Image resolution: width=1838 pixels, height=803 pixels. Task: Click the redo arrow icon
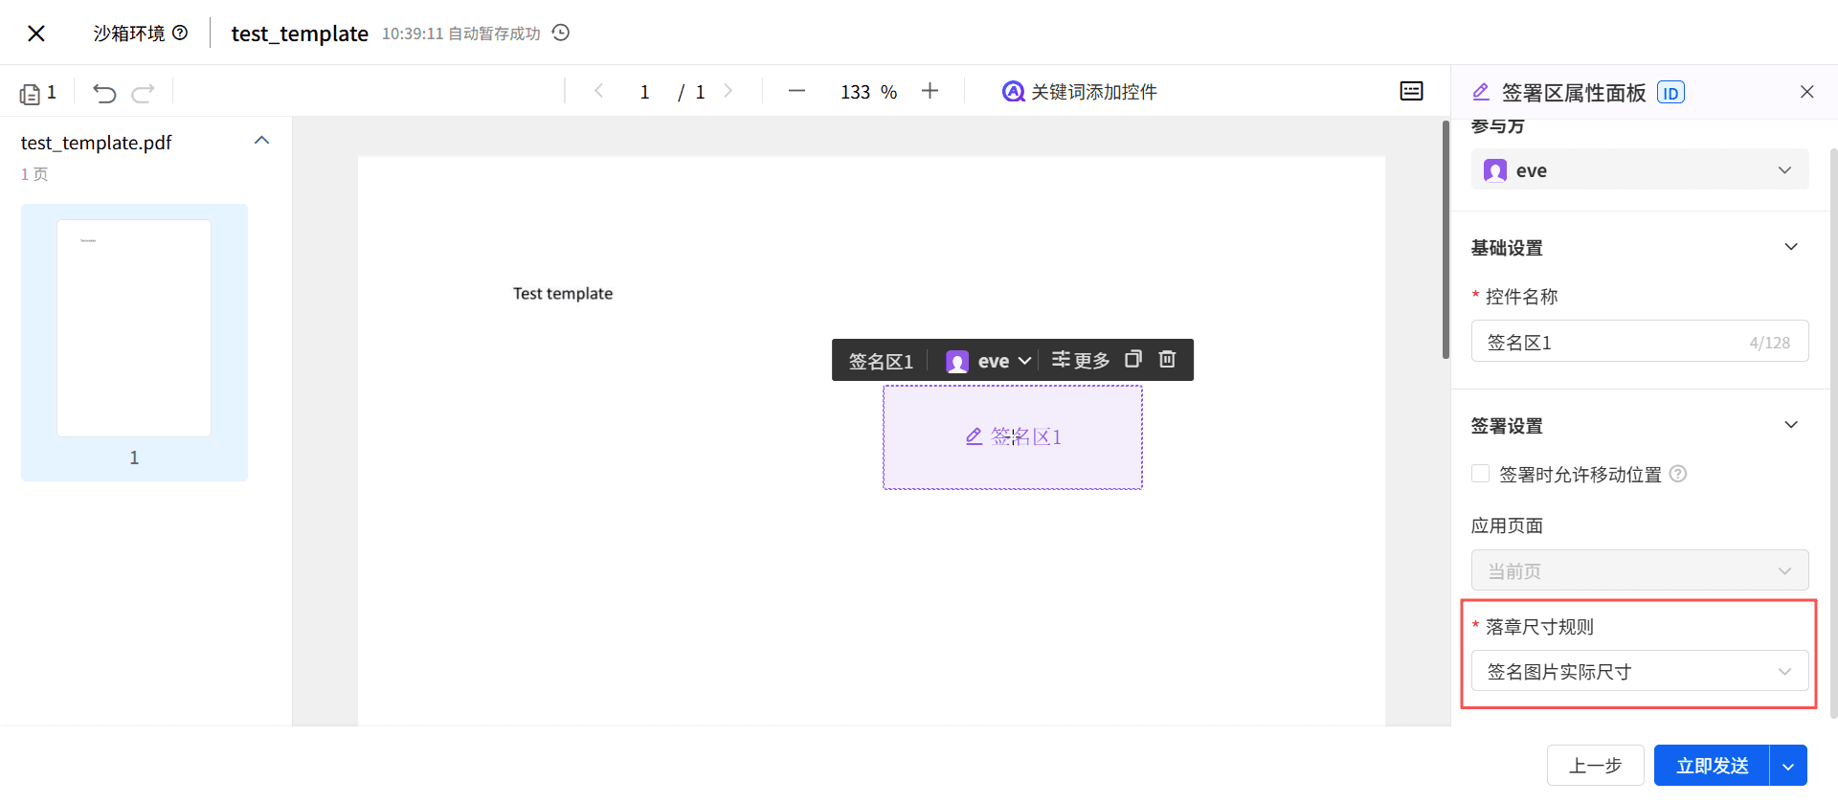click(x=144, y=93)
